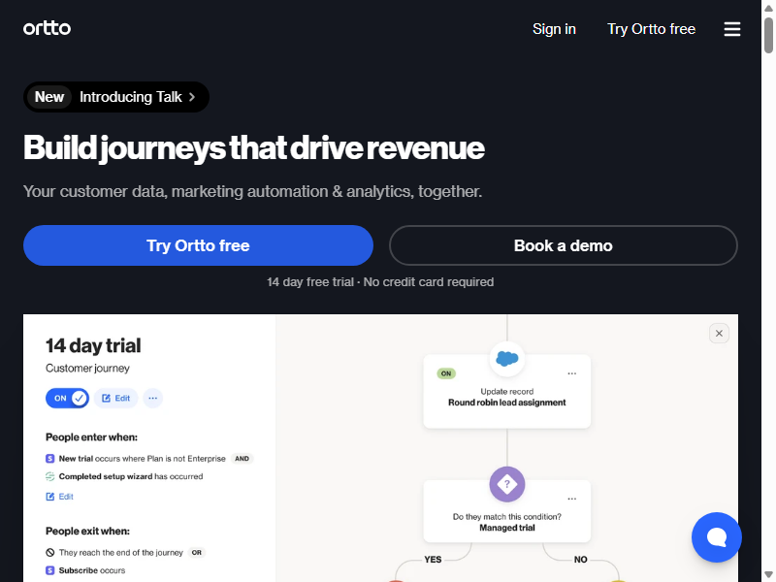Click the Introducing Talk chevron arrow
The height and width of the screenshot is (582, 776).
(192, 97)
